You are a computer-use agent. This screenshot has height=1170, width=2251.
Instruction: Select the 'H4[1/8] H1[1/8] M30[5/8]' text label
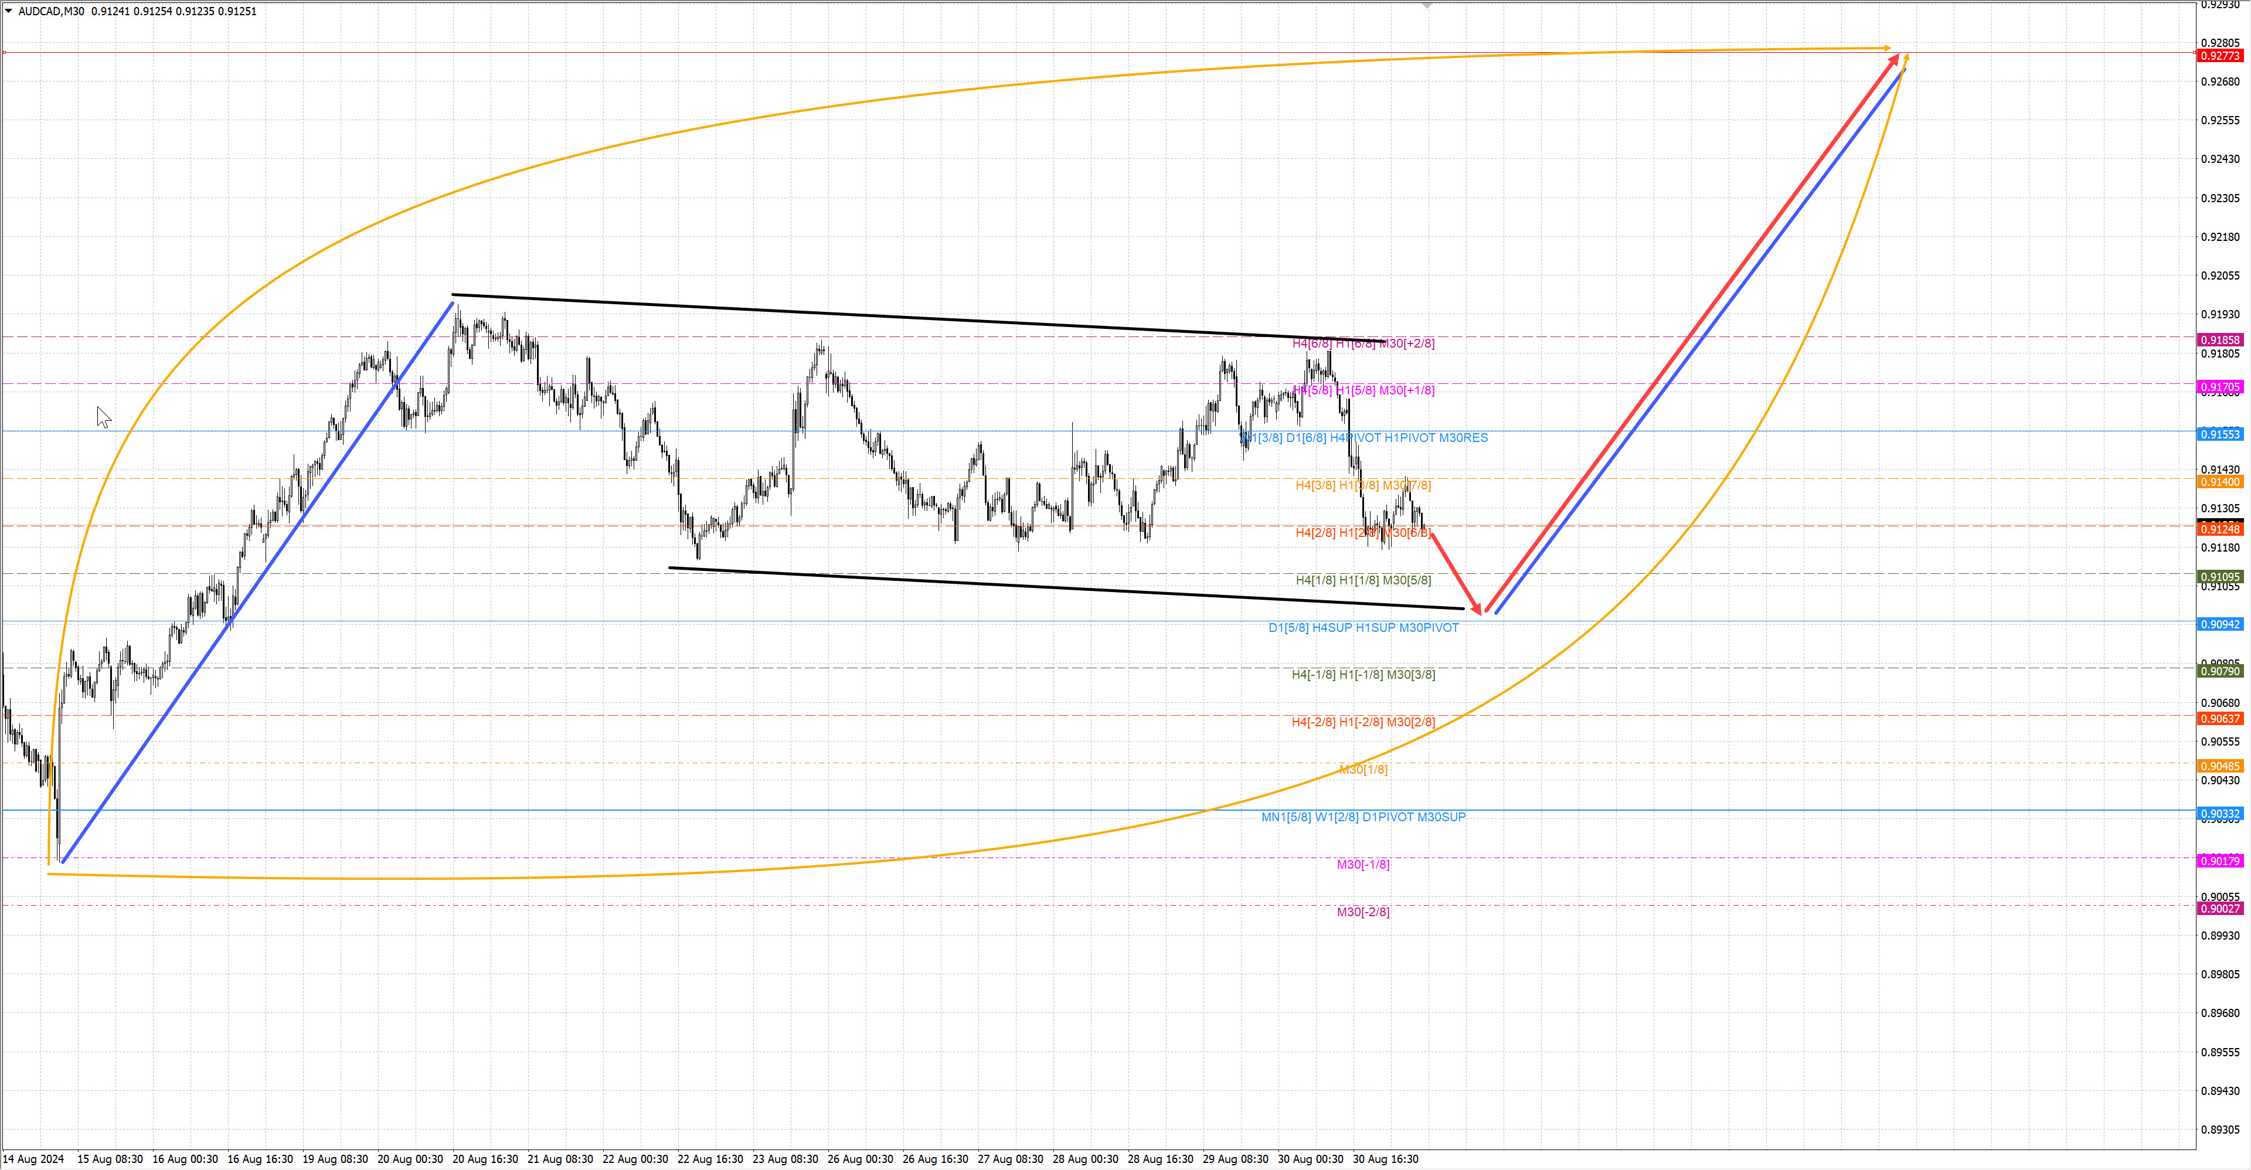[1363, 580]
